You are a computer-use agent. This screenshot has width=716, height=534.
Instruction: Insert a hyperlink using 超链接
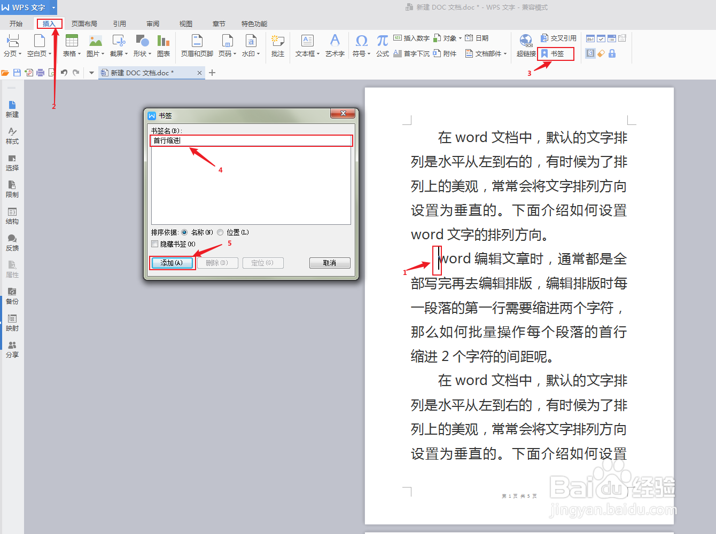[x=525, y=45]
